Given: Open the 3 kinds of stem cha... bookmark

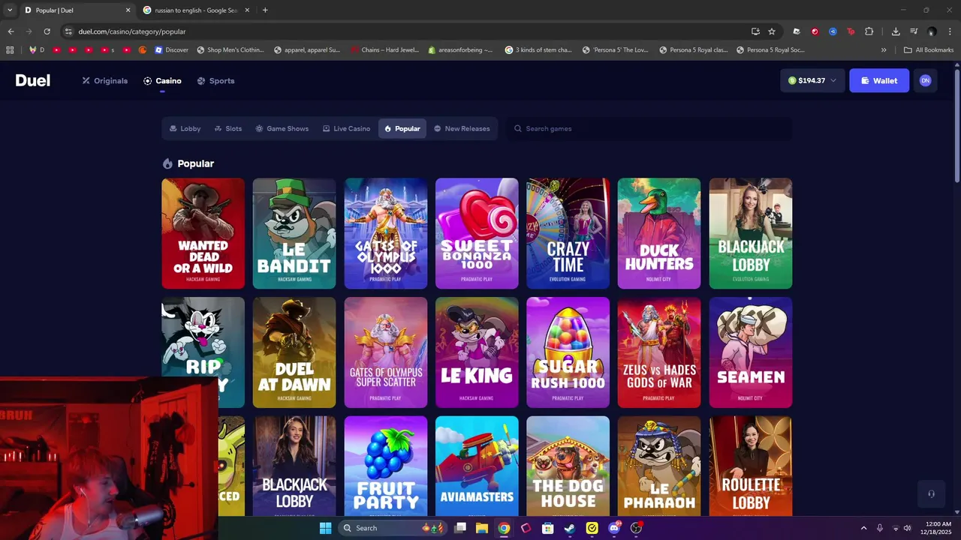Looking at the screenshot, I should click(x=538, y=50).
